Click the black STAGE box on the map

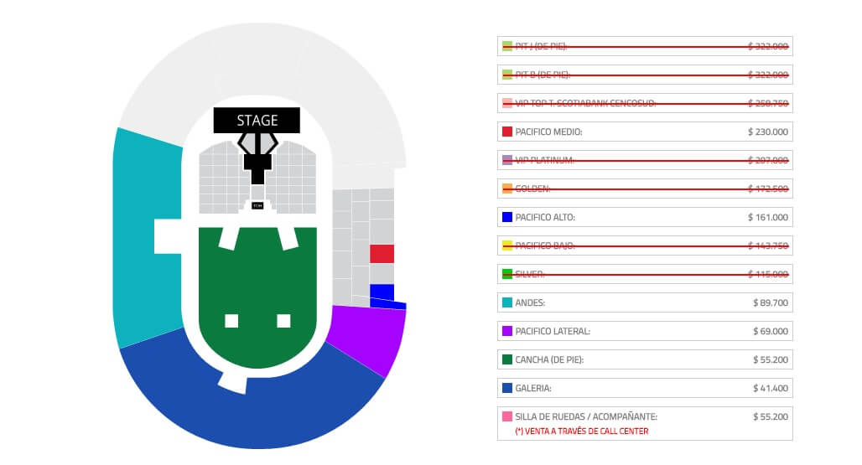[x=257, y=121]
